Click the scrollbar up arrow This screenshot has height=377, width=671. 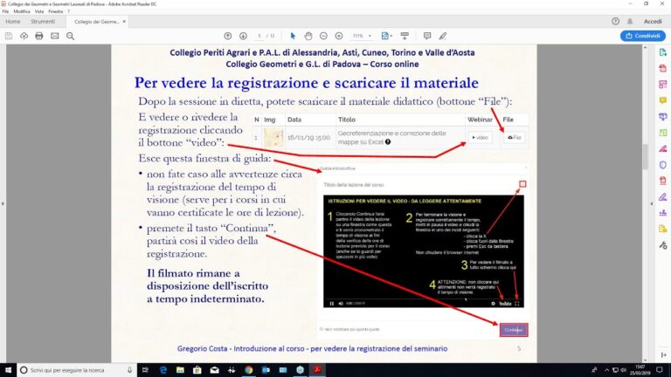(x=646, y=48)
